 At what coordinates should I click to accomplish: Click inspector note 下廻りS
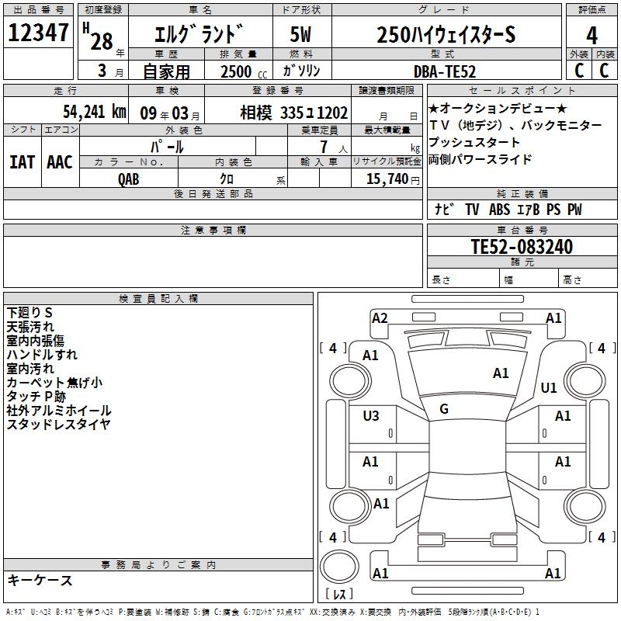pyautogui.click(x=29, y=313)
